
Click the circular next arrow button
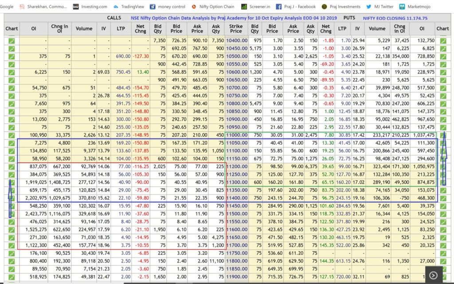click(x=434, y=275)
